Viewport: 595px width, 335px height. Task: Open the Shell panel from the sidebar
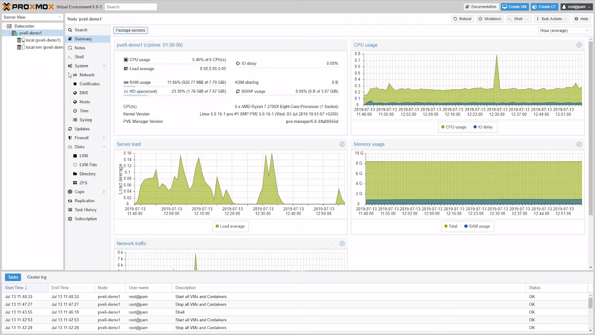pyautogui.click(x=79, y=57)
